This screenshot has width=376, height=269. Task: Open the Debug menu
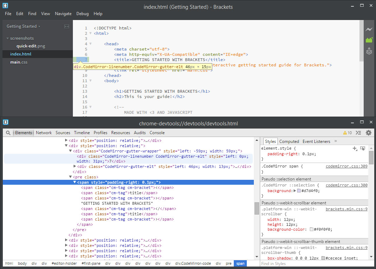coord(82,14)
